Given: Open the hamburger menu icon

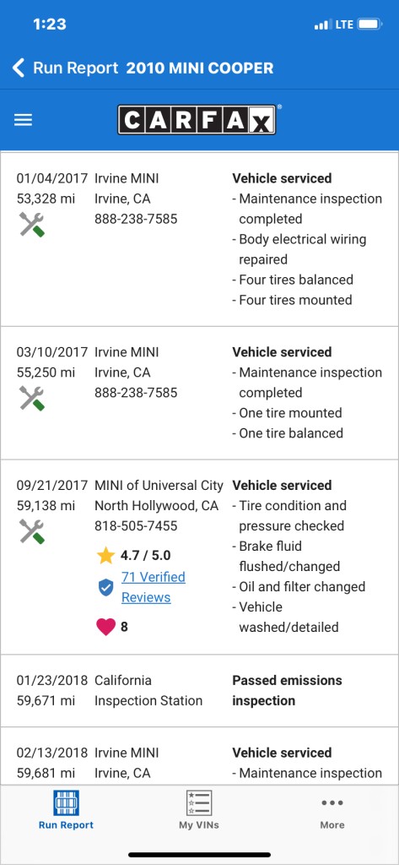Looking at the screenshot, I should (23, 120).
